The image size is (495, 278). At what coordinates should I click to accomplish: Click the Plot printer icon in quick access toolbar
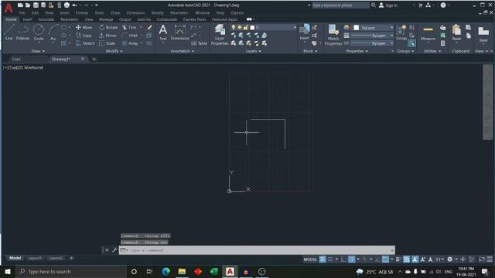[x=67, y=5]
